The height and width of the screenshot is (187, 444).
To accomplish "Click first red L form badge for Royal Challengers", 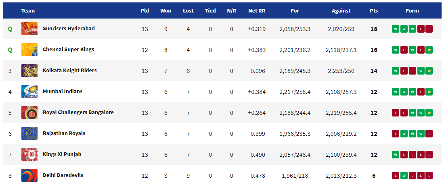I will tap(396, 112).
